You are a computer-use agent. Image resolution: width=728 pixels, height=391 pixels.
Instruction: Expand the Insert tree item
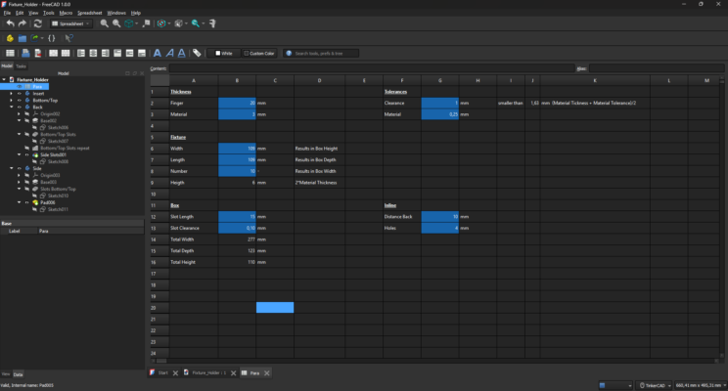[11, 93]
